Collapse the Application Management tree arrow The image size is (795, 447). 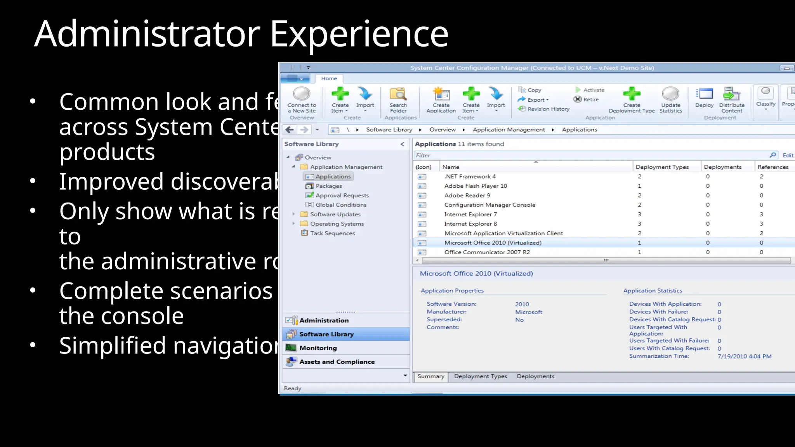click(293, 166)
